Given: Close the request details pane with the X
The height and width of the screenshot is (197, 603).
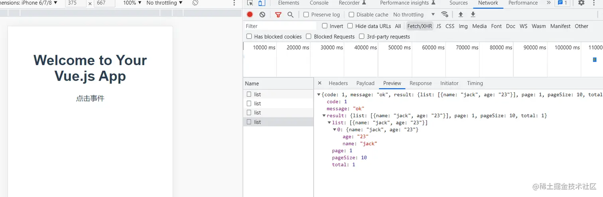Looking at the screenshot, I should pyautogui.click(x=319, y=83).
